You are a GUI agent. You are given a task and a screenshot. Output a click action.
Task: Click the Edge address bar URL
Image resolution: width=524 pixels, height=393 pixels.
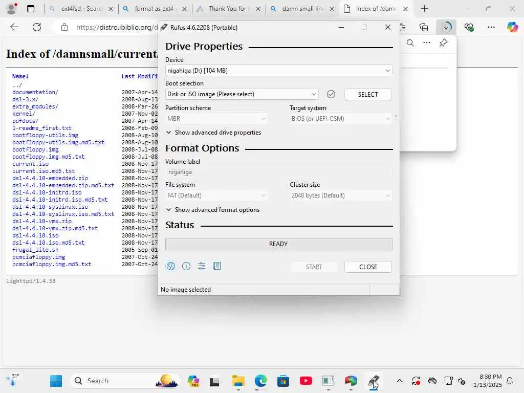point(117,28)
